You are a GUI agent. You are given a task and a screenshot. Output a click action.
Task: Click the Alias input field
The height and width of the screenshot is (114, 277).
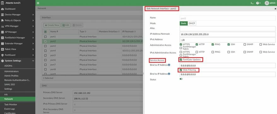[227, 29]
